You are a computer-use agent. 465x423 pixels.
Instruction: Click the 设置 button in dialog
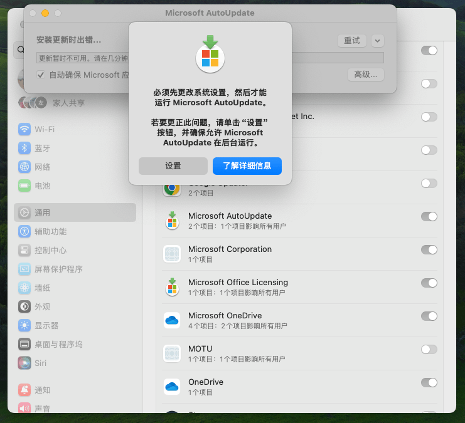click(173, 166)
